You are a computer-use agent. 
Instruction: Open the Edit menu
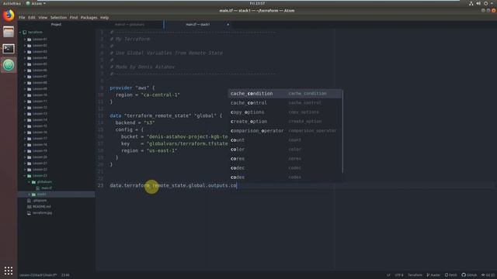tap(32, 18)
